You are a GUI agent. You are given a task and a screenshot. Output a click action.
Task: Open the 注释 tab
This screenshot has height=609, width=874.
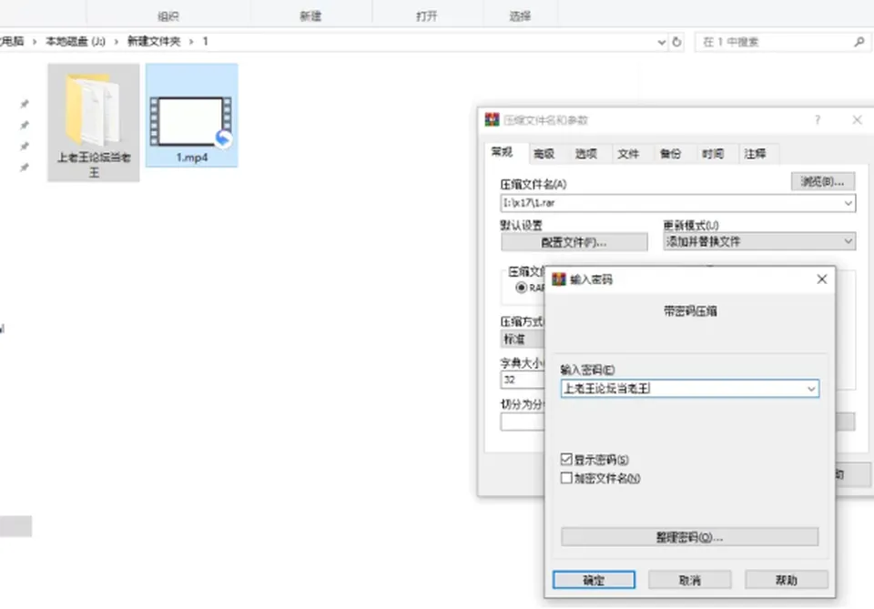(x=755, y=154)
